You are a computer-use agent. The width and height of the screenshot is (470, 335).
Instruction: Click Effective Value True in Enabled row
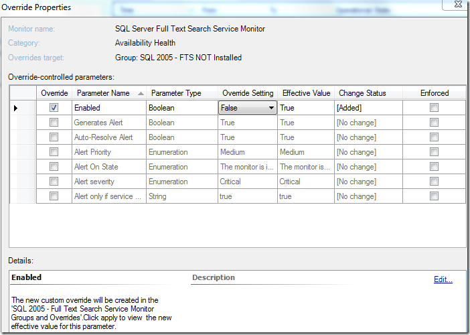(x=306, y=108)
